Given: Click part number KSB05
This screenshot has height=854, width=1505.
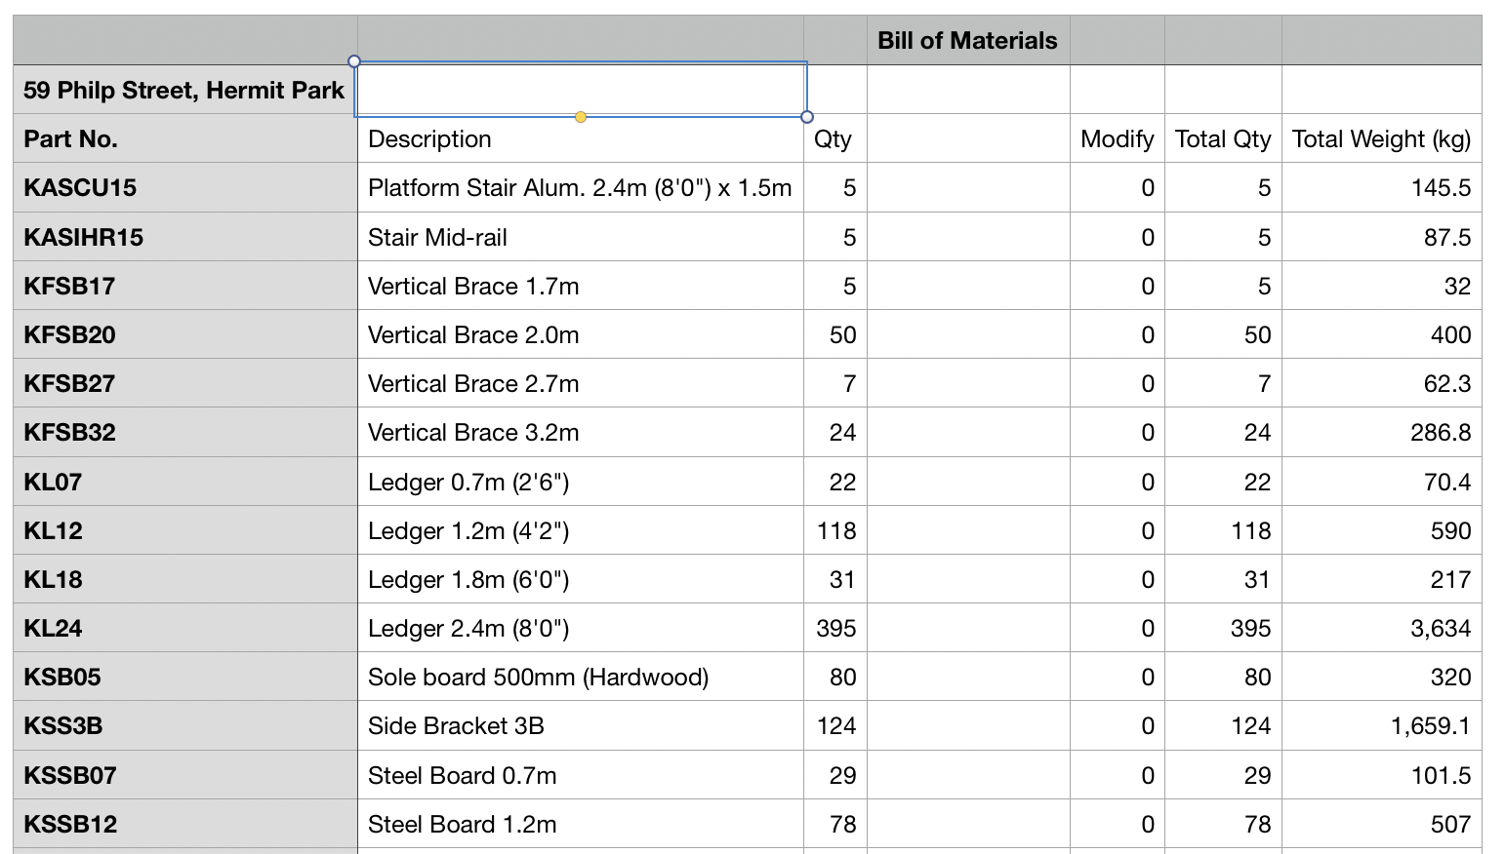Looking at the screenshot, I should click(x=185, y=677).
